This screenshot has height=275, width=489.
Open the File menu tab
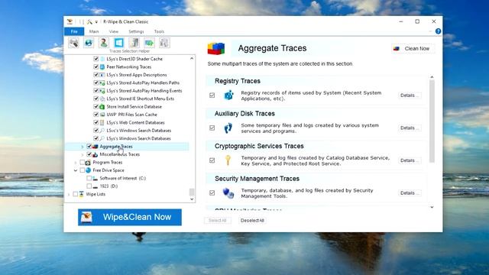coord(74,31)
